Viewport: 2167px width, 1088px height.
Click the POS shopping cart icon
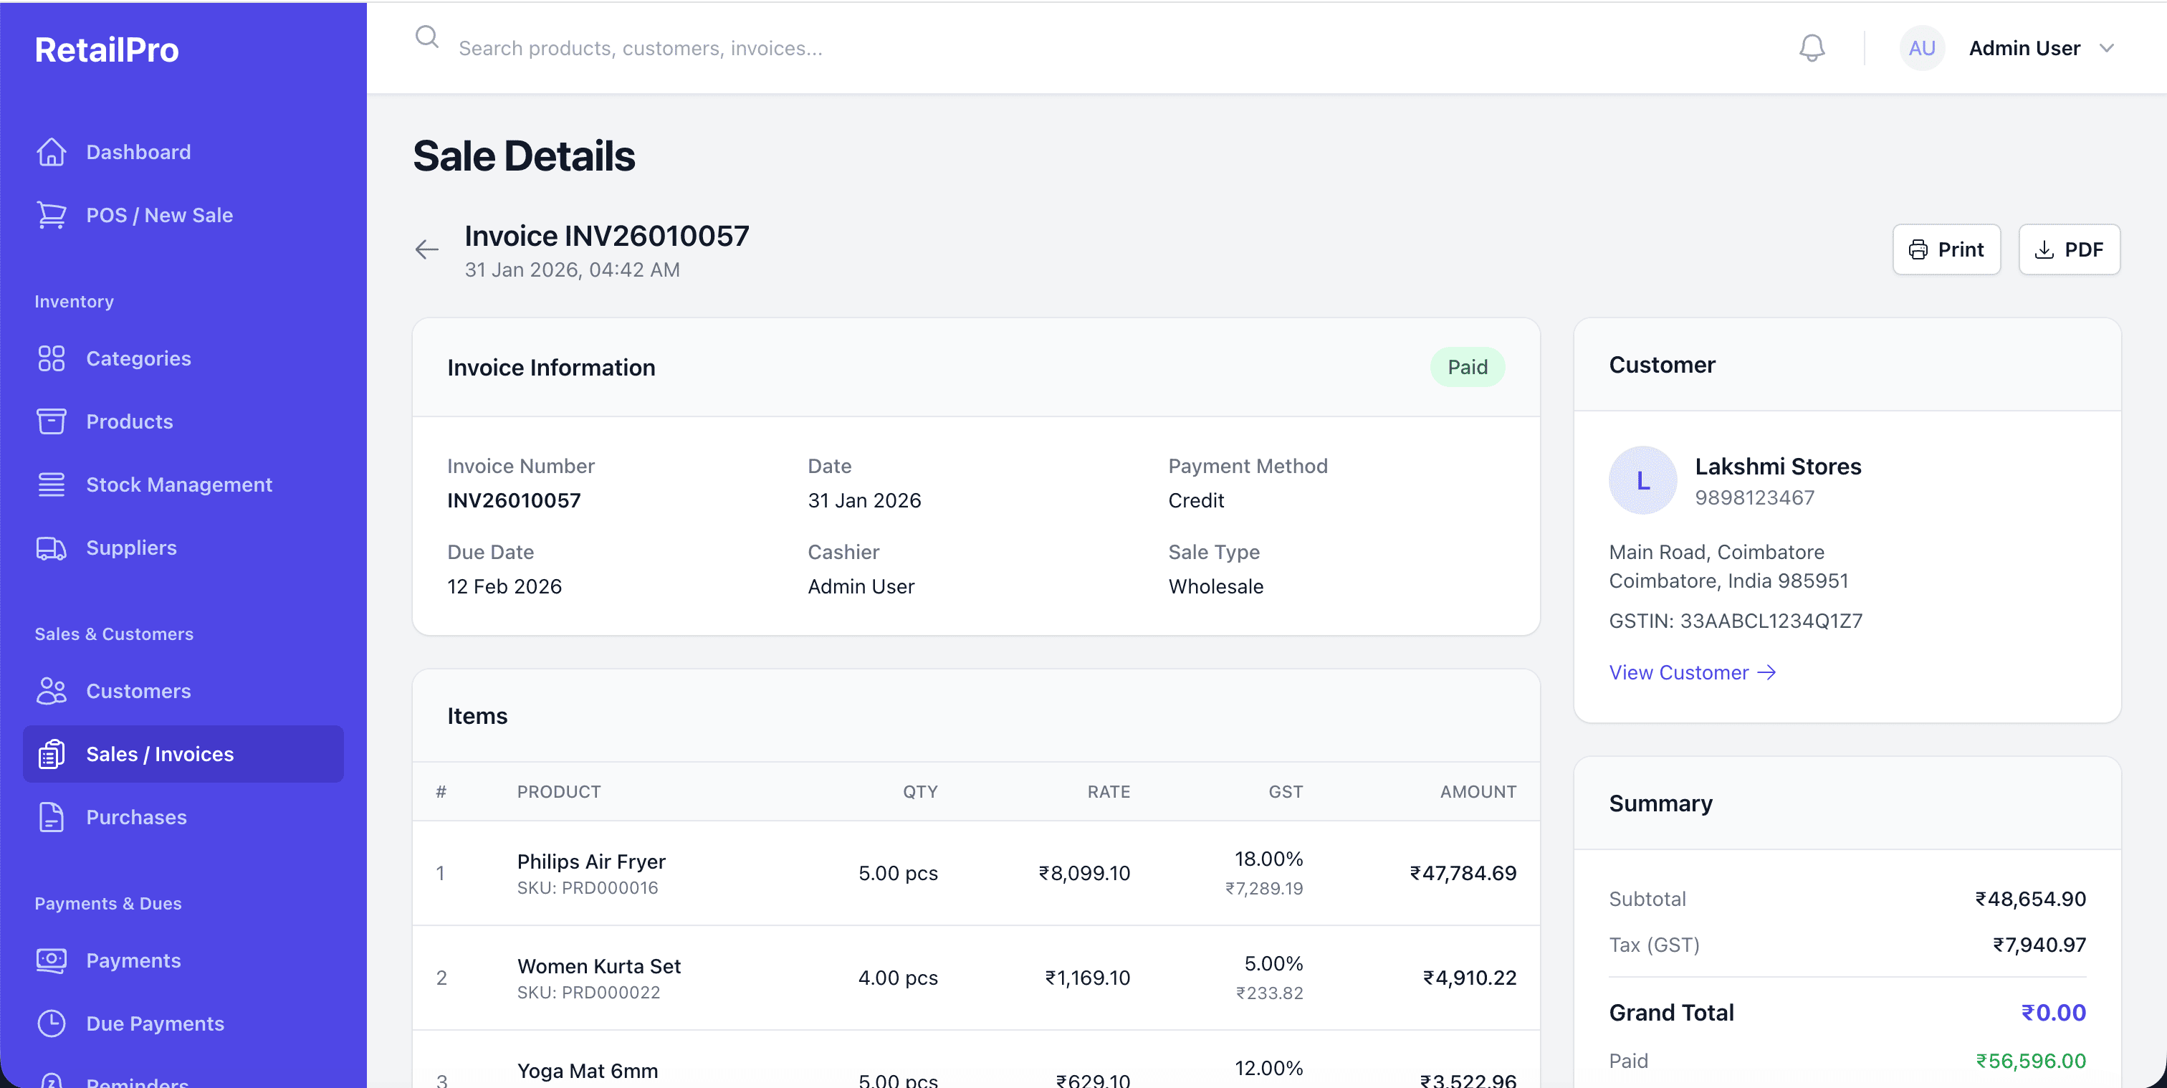pos(52,216)
